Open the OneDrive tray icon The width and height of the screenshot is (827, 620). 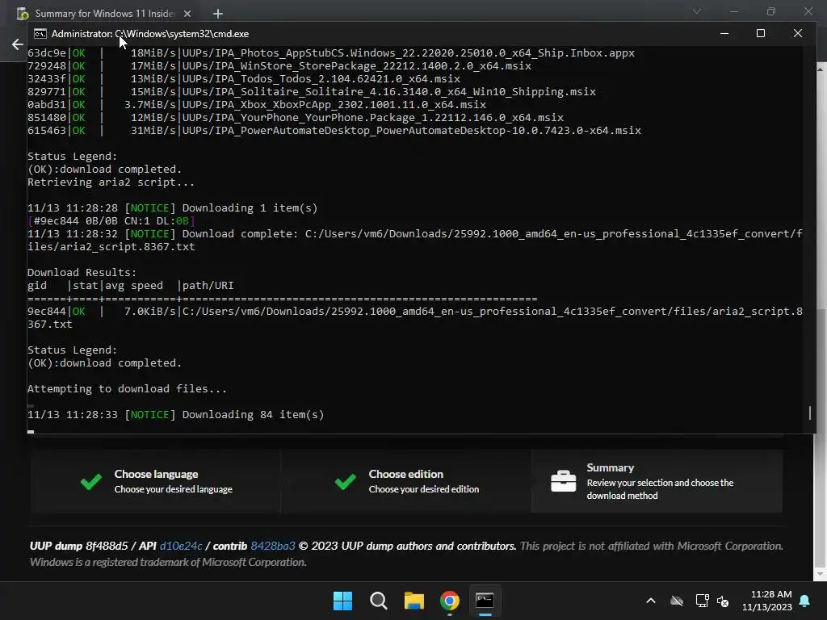click(x=677, y=601)
